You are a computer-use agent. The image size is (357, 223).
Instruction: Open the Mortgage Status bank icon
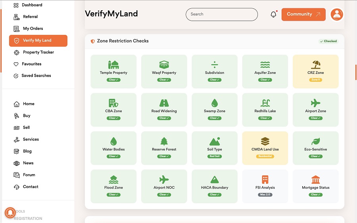click(x=315, y=179)
